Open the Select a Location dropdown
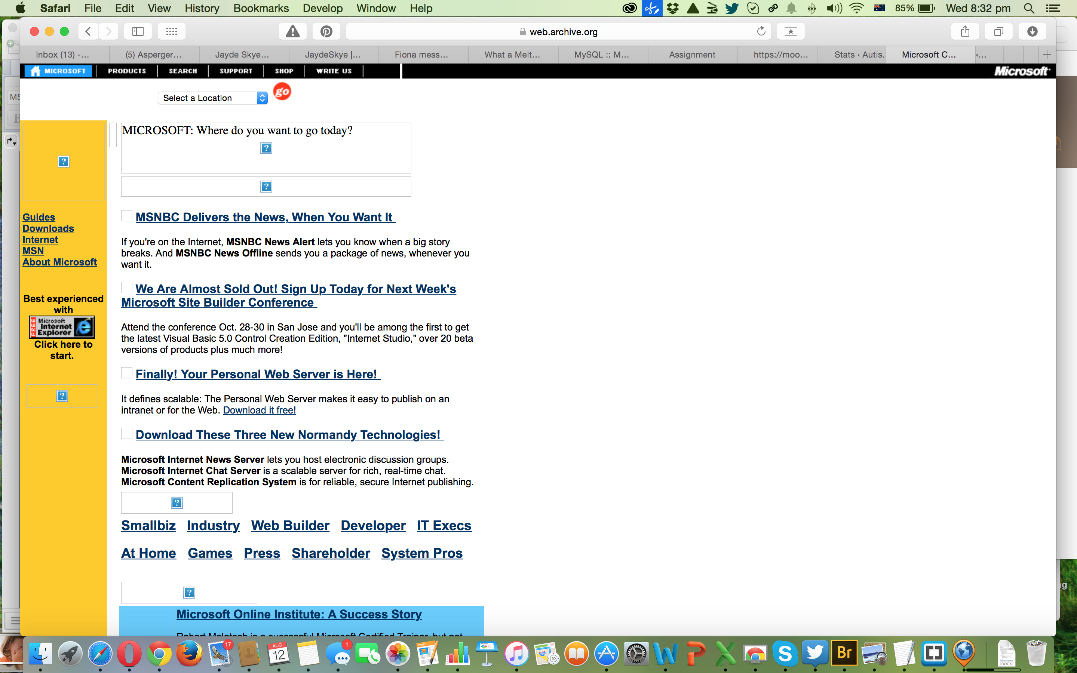1077x673 pixels. click(x=213, y=98)
